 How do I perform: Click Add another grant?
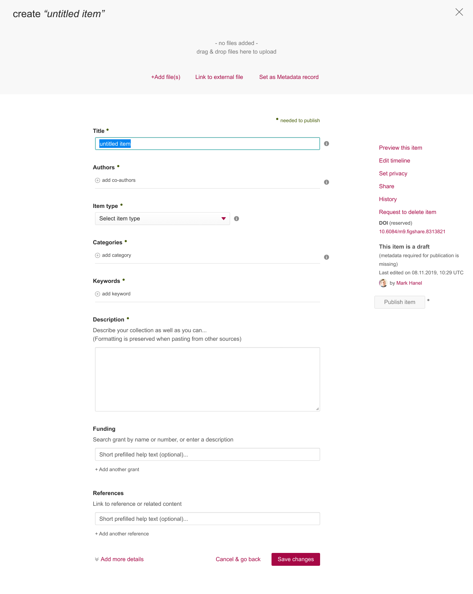tap(117, 469)
